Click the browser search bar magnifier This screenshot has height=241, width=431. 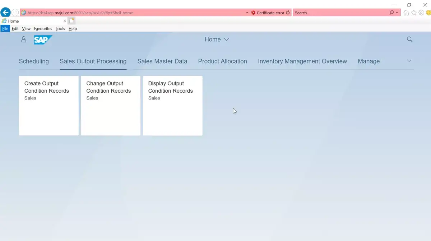pyautogui.click(x=392, y=13)
